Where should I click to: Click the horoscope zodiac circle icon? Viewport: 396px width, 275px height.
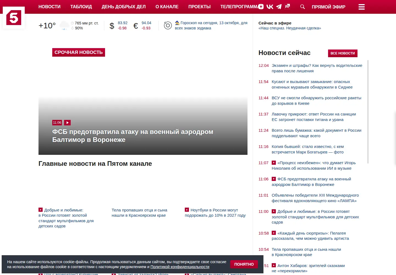click(x=168, y=25)
